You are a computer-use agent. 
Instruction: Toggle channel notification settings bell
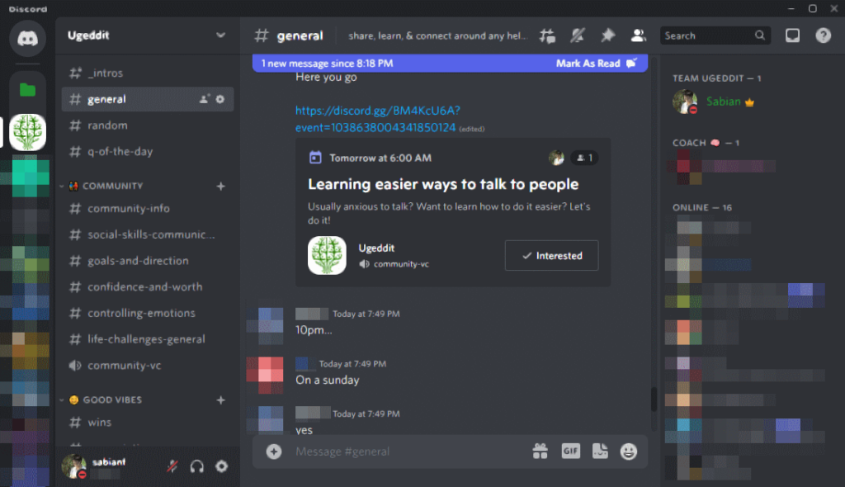tap(577, 35)
